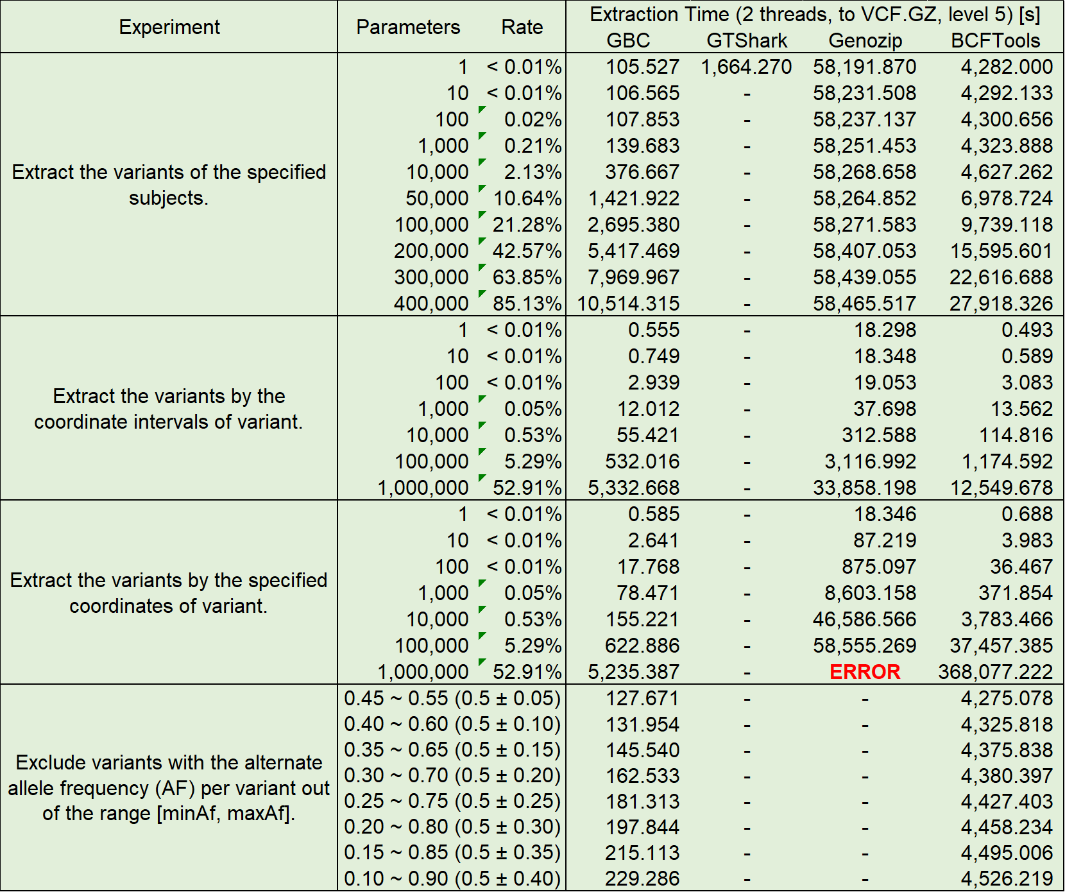Select GTShark value 1,664.270

[747, 67]
